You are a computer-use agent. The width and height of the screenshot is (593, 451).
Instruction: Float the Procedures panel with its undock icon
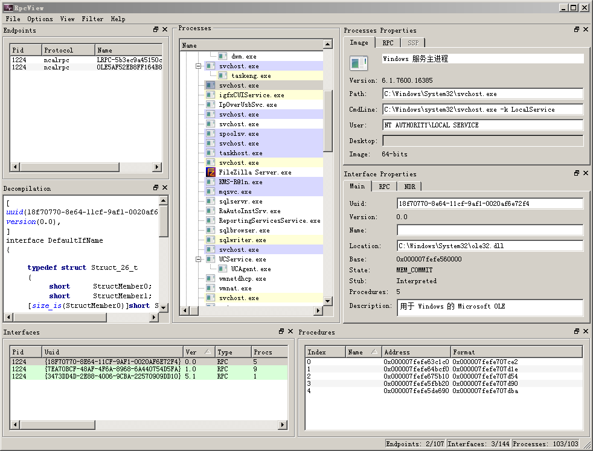pos(577,331)
